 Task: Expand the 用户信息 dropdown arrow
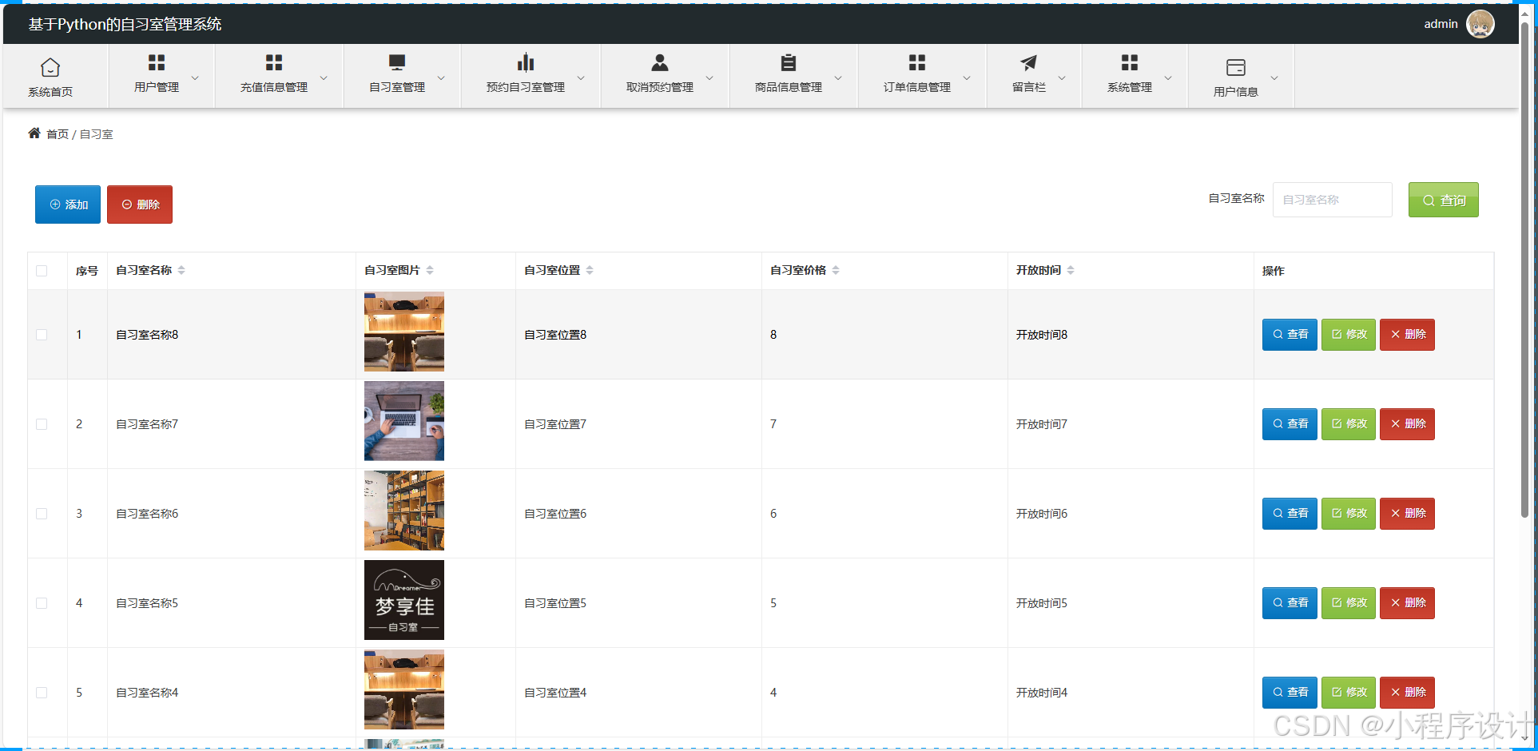[x=1274, y=77]
